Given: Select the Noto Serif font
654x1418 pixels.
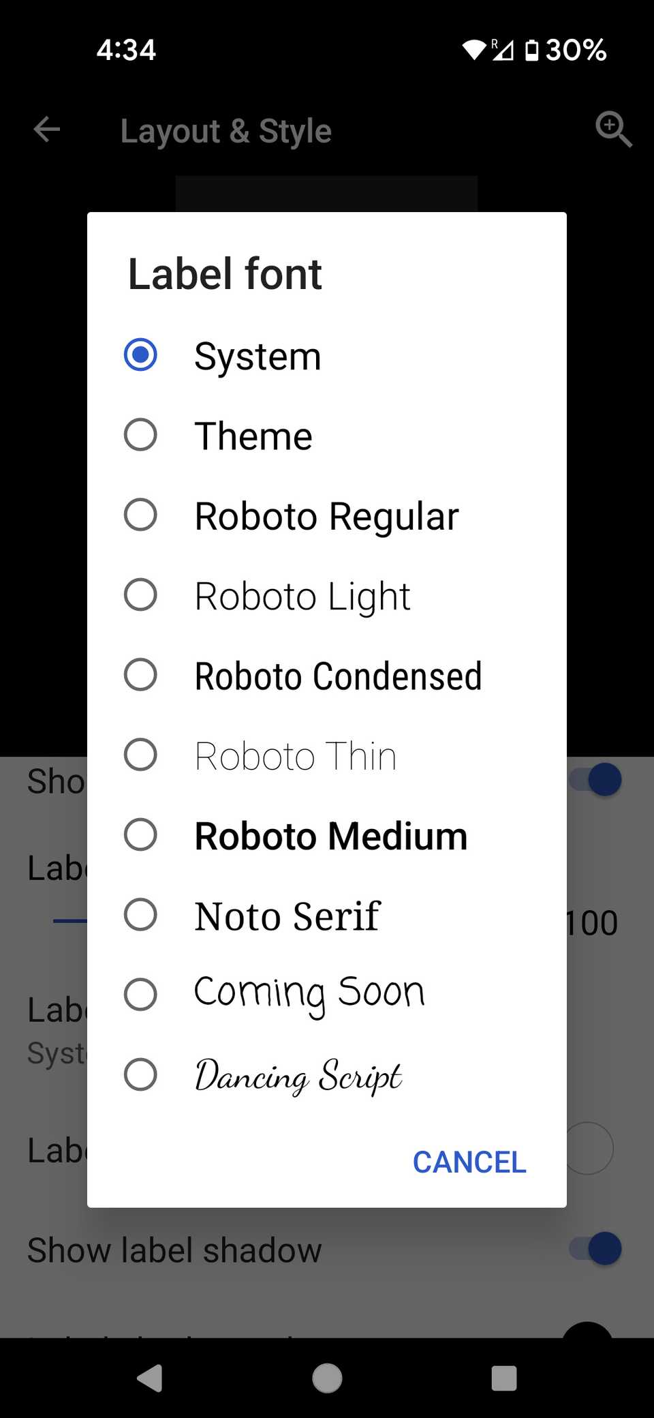Looking at the screenshot, I should [x=287, y=915].
